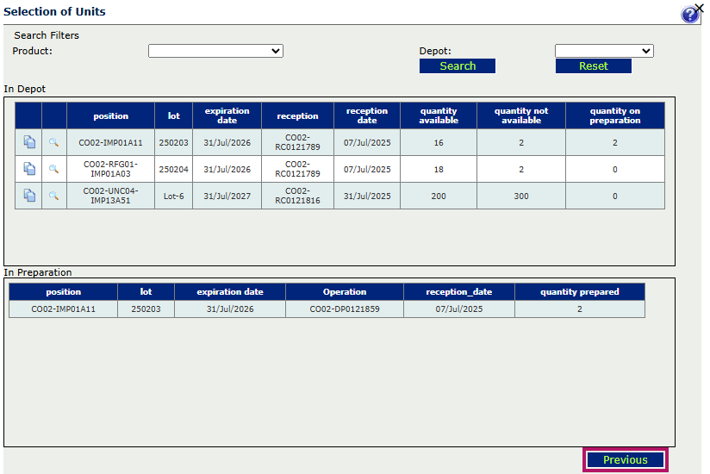Select quantity available value 18
The height and width of the screenshot is (474, 710).
[439, 169]
